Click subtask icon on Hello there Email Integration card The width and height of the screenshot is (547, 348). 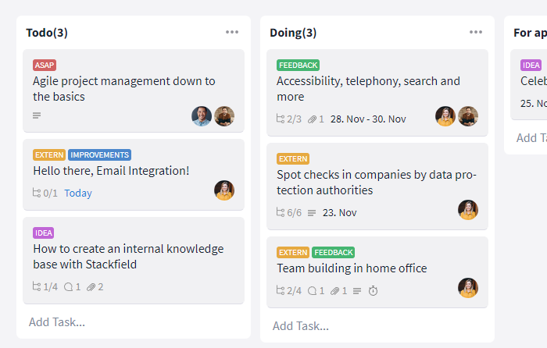point(37,193)
